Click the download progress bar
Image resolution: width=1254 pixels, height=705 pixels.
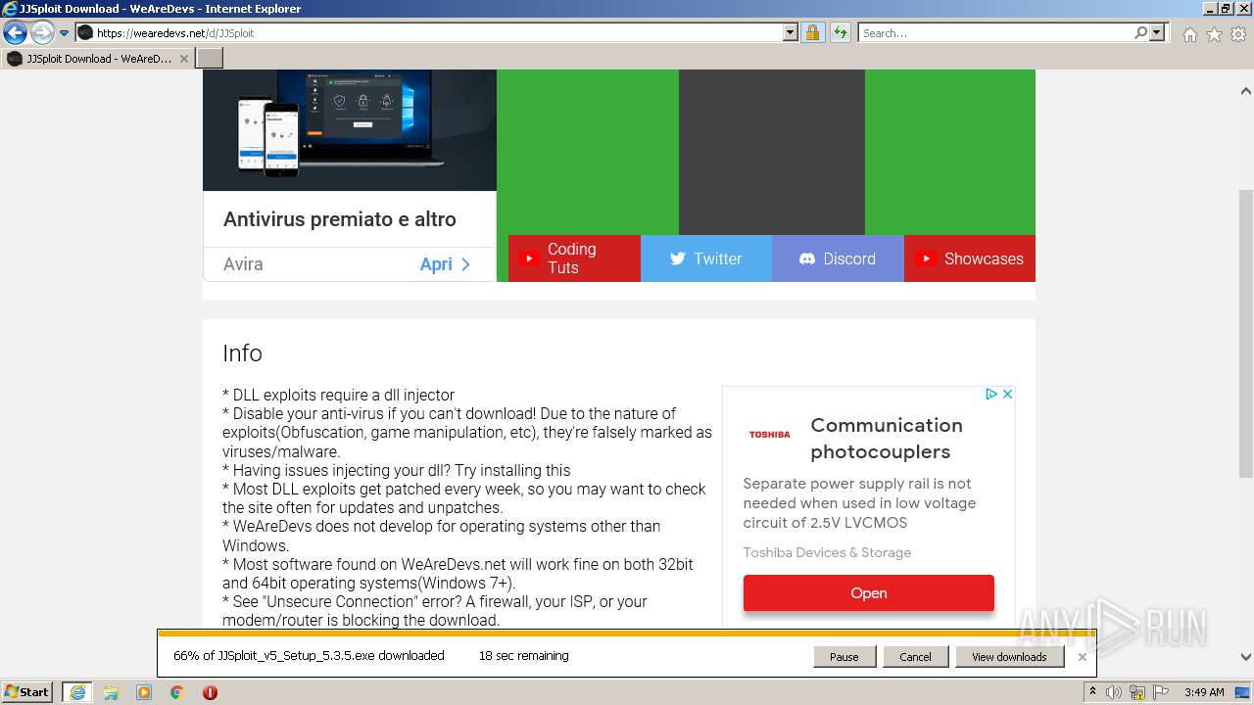[x=625, y=634]
